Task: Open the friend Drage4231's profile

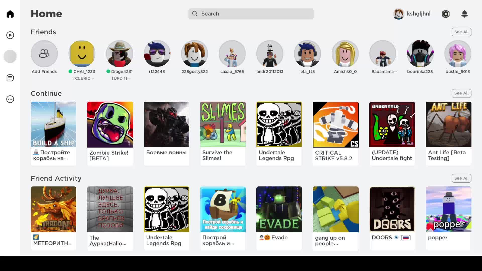Action: (119, 54)
